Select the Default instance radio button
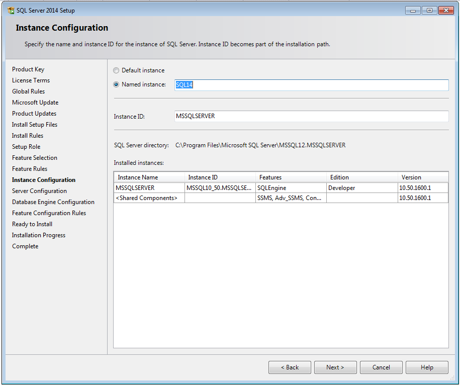Viewport: 460px width, 386px height. click(116, 70)
